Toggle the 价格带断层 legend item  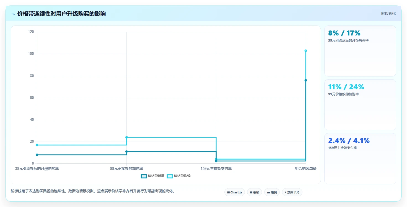click(x=152, y=176)
